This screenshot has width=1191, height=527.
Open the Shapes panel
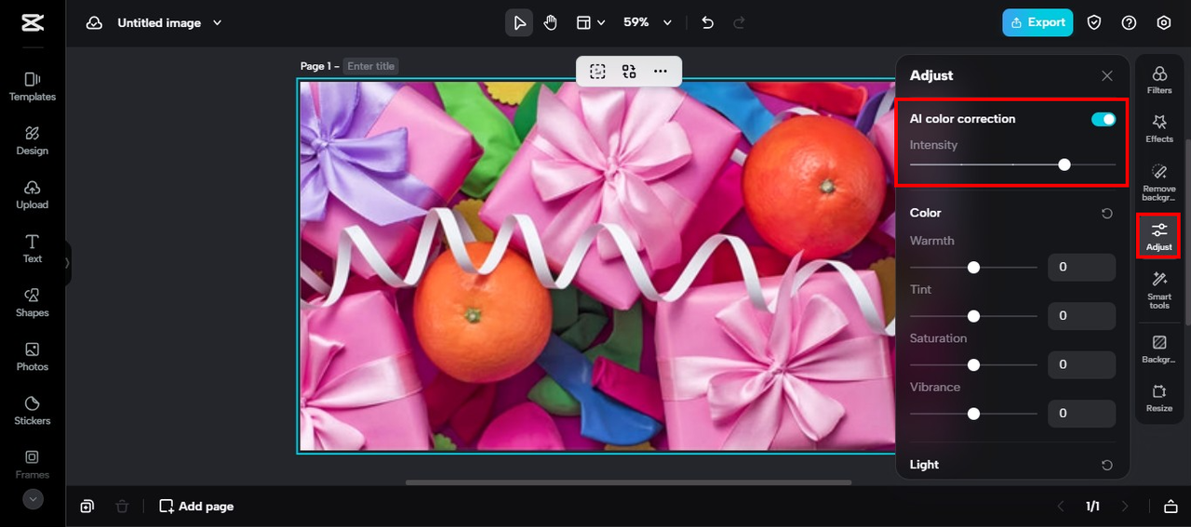(x=33, y=302)
